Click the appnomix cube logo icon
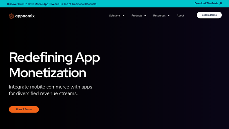This screenshot has width=229, height=129. (11, 16)
